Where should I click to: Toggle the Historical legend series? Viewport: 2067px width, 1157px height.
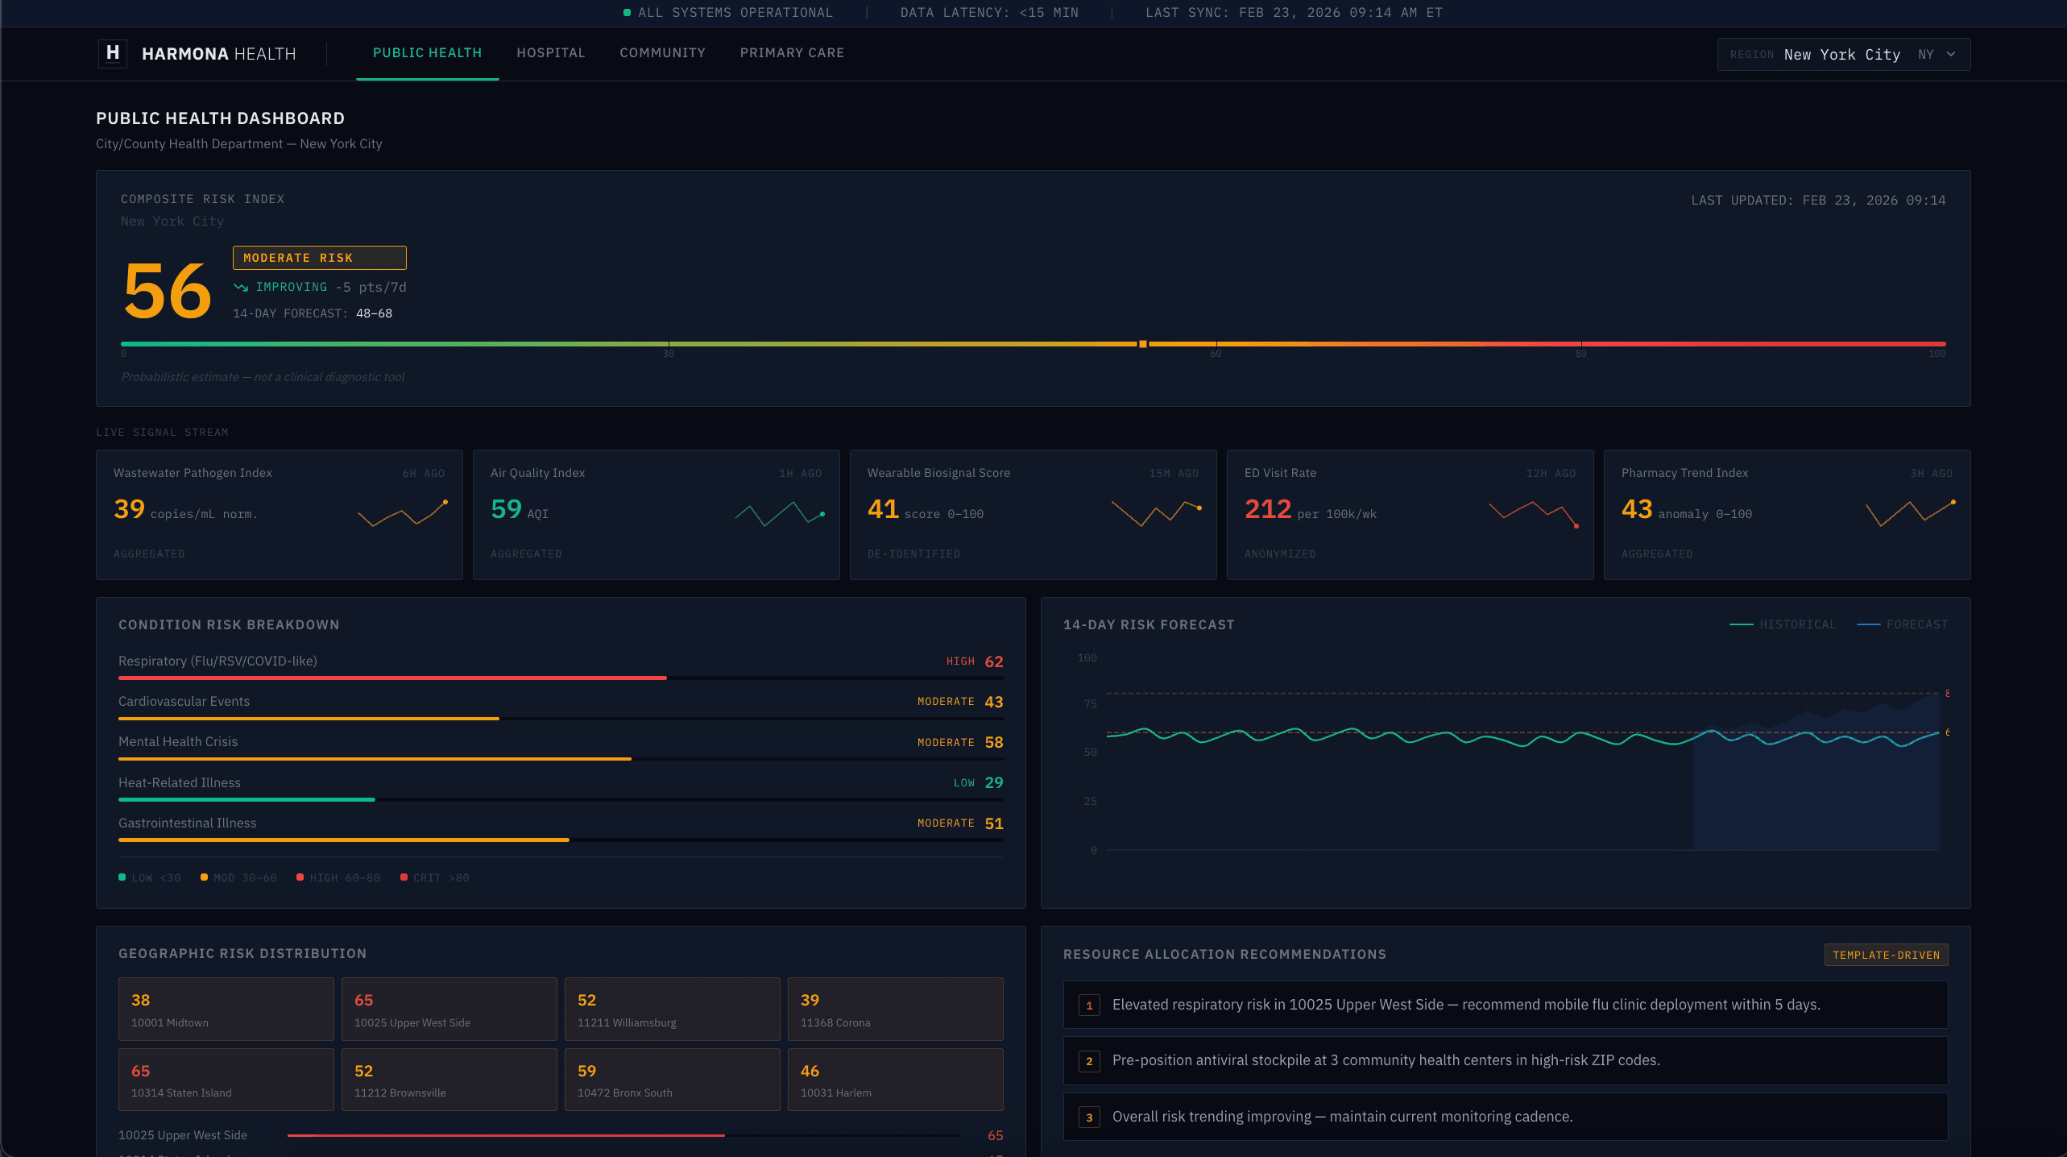[1783, 624]
